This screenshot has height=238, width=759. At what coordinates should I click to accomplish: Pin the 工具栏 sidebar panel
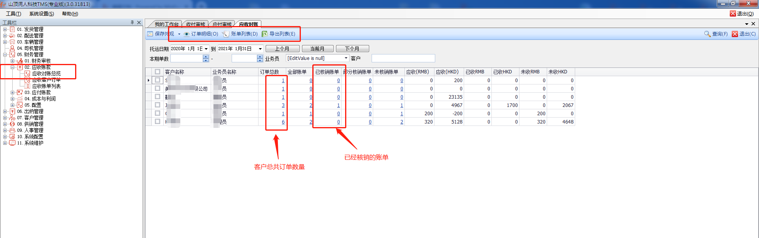tap(132, 22)
